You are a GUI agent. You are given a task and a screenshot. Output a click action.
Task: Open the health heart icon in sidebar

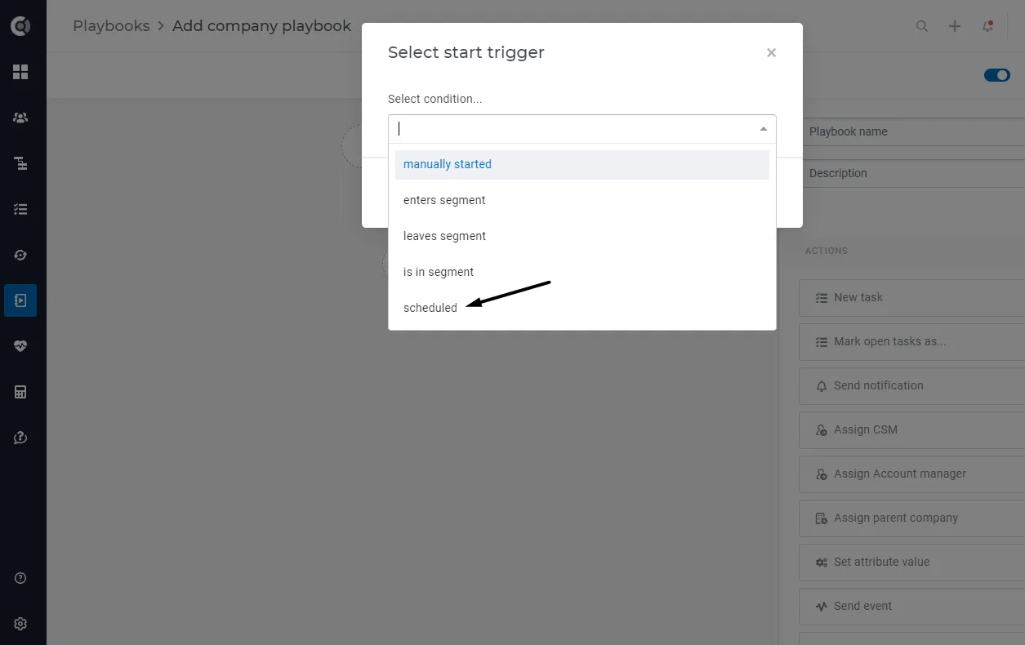pyautogui.click(x=20, y=346)
